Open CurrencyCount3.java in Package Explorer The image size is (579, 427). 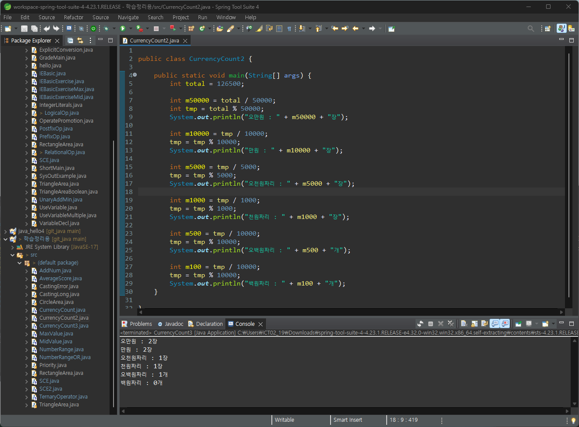(x=64, y=326)
